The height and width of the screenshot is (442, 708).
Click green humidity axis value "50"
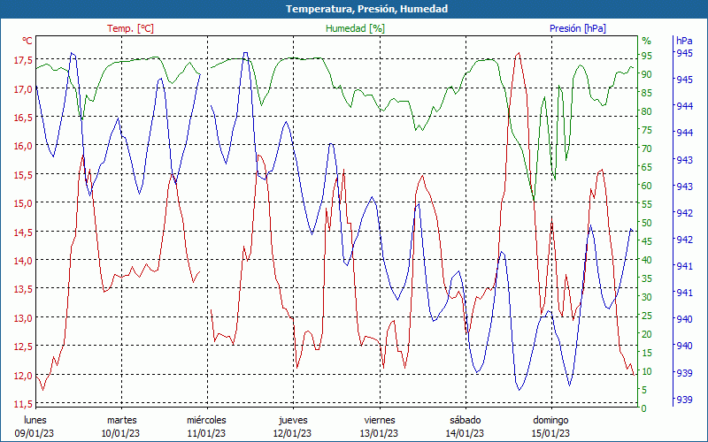click(647, 223)
